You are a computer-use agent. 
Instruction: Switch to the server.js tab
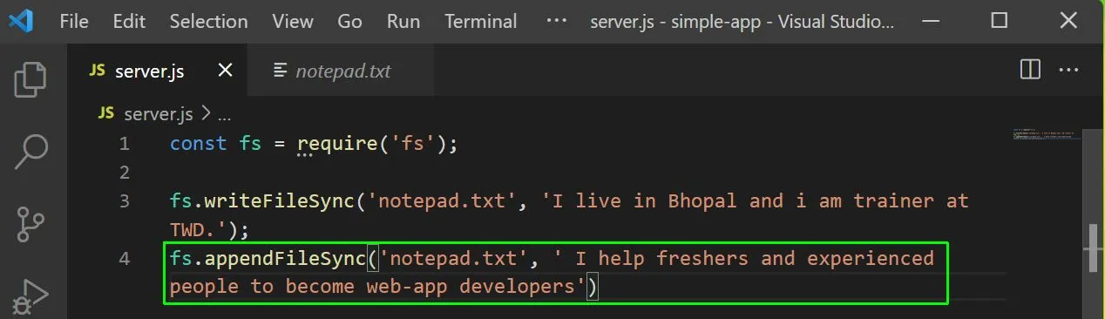tap(158, 71)
